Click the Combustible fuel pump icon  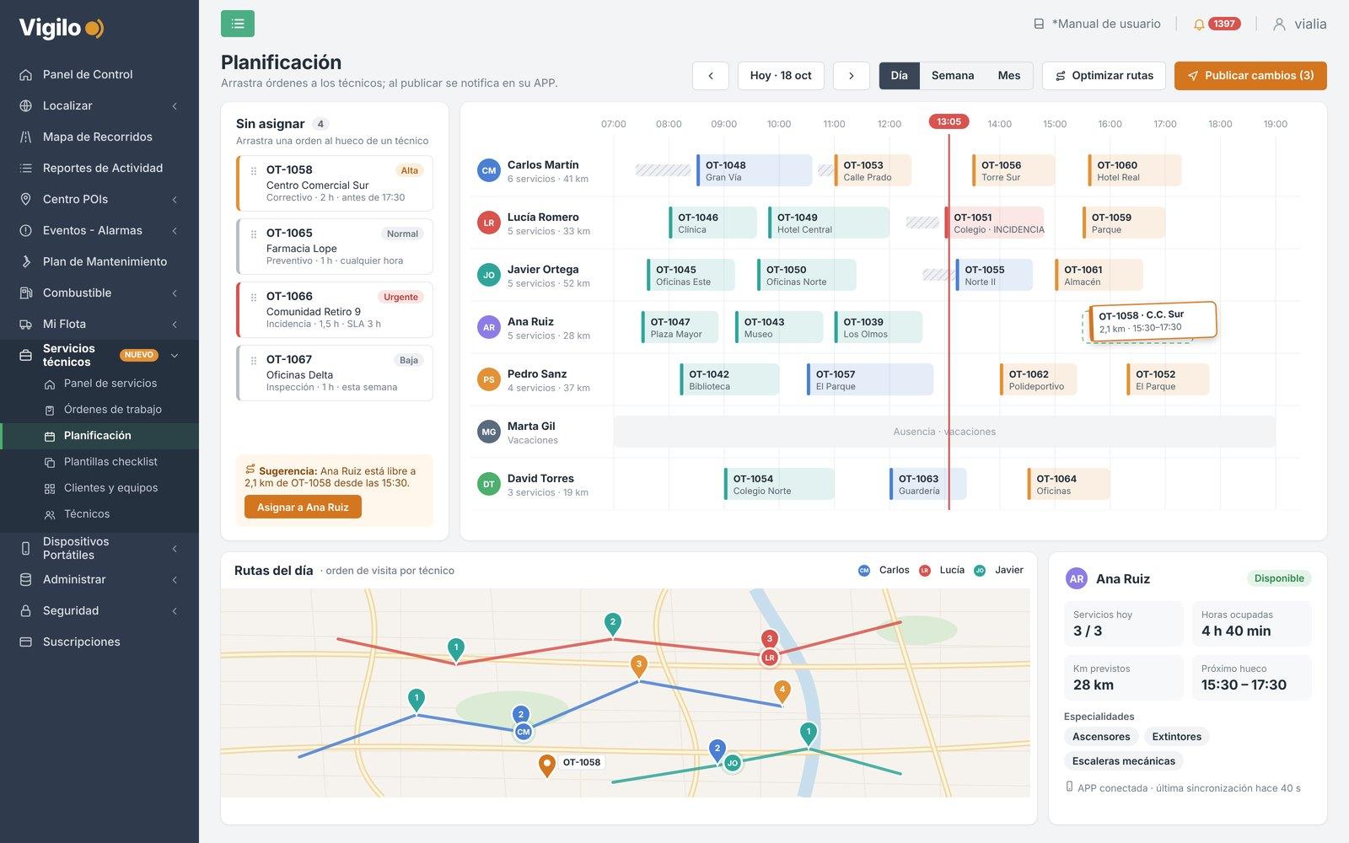point(25,293)
